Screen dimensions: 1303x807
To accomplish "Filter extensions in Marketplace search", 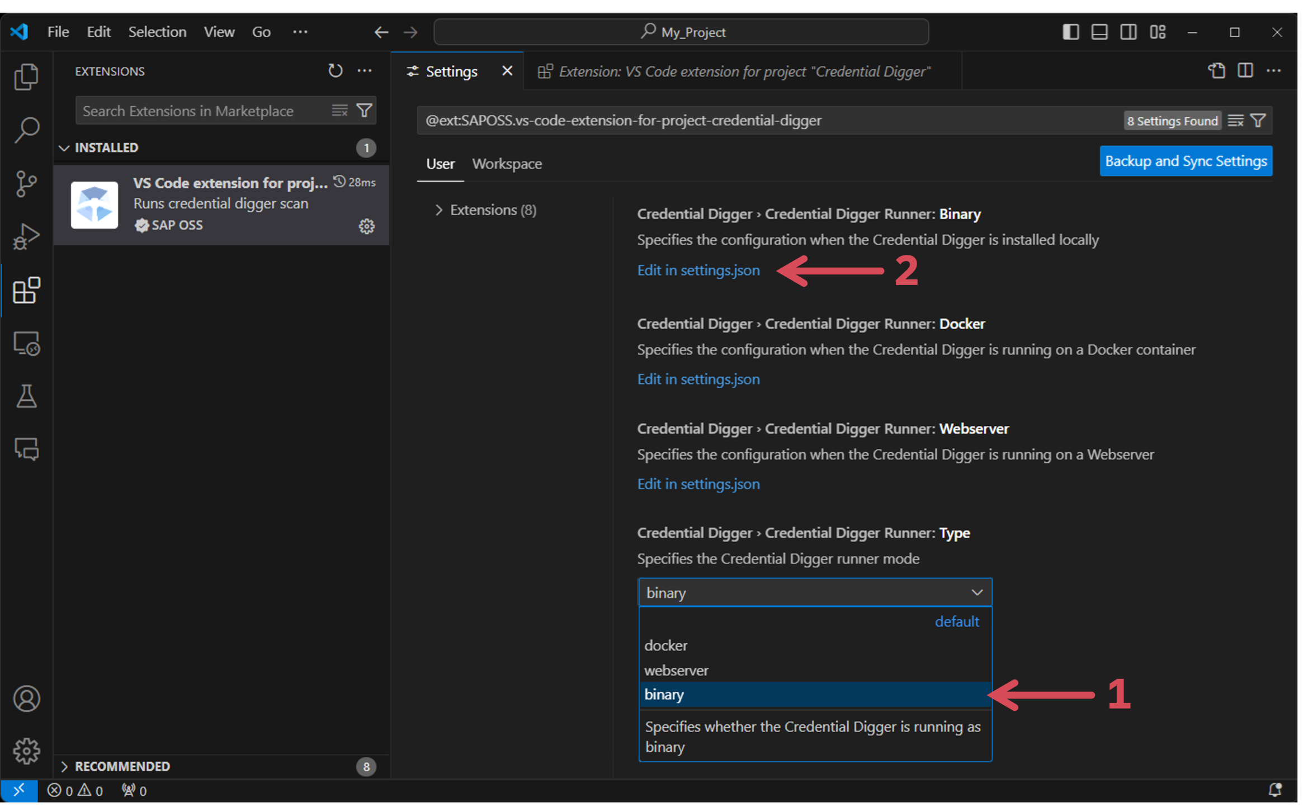I will click(364, 111).
